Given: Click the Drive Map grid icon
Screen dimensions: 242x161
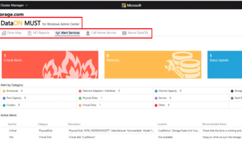Looking at the screenshot, I should coord(4,33).
